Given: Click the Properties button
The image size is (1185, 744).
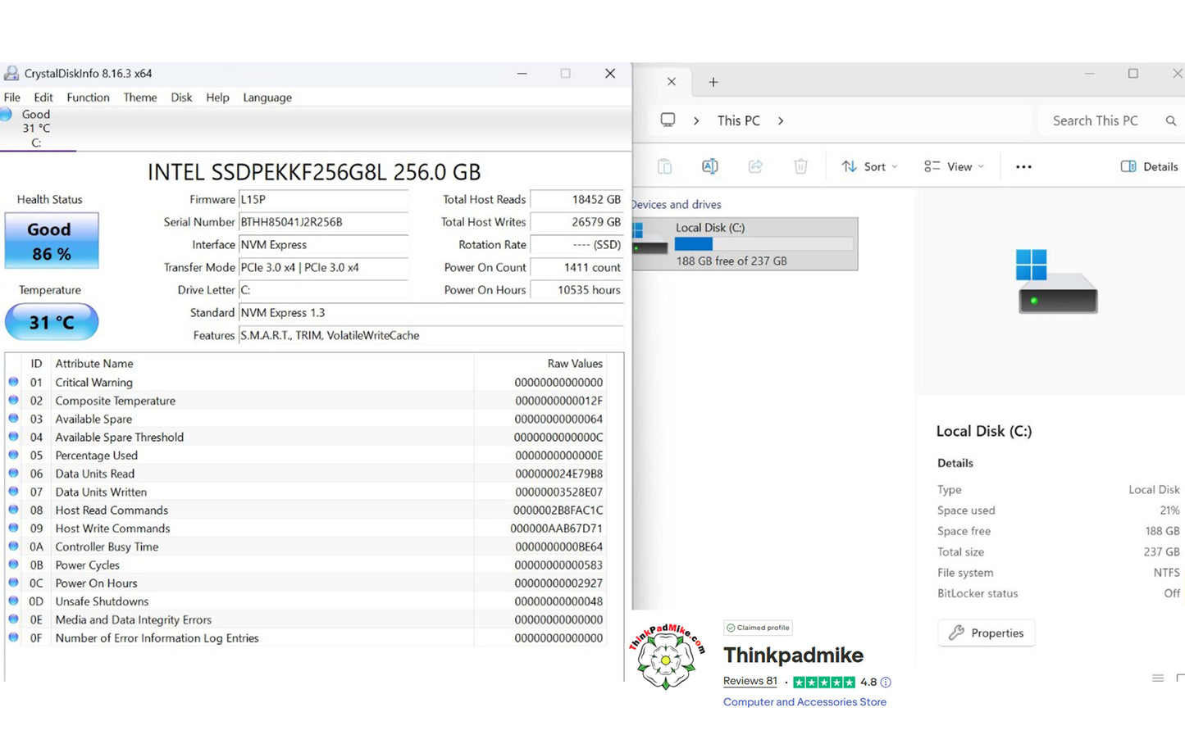Looking at the screenshot, I should [x=986, y=633].
